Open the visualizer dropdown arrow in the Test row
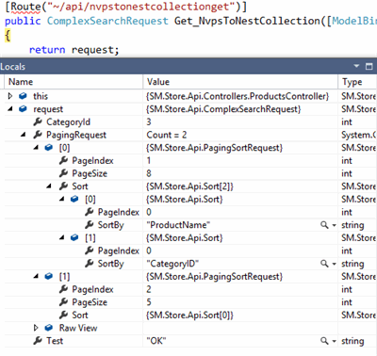377x356 pixels. 334,341
